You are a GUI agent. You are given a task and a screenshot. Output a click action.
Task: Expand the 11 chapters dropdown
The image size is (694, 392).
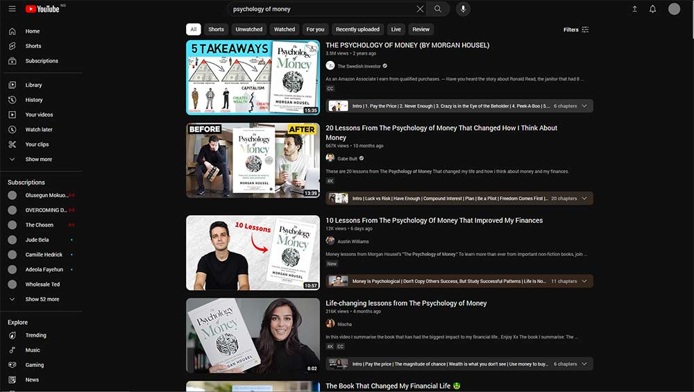584,282
